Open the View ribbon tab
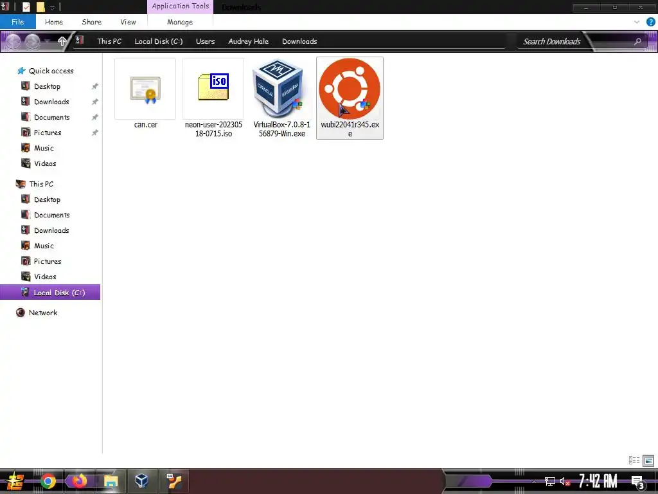Screen dimensions: 658x494 [x=128, y=22]
